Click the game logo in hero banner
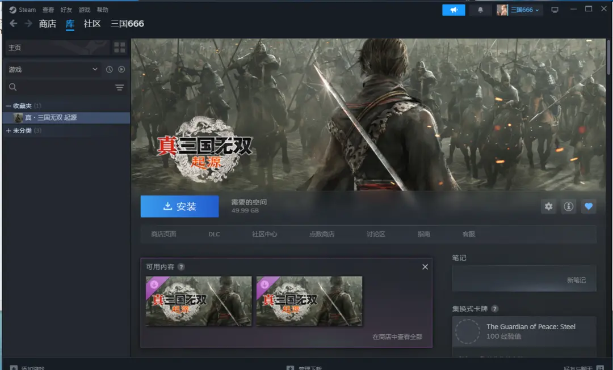613x370 pixels. click(x=204, y=150)
